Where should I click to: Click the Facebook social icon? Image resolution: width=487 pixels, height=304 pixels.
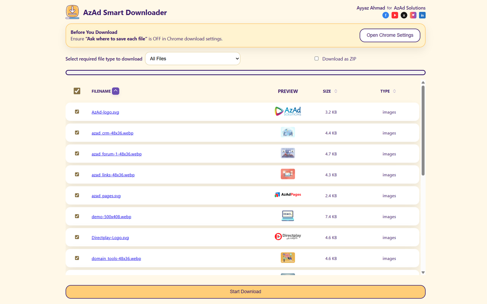385,15
